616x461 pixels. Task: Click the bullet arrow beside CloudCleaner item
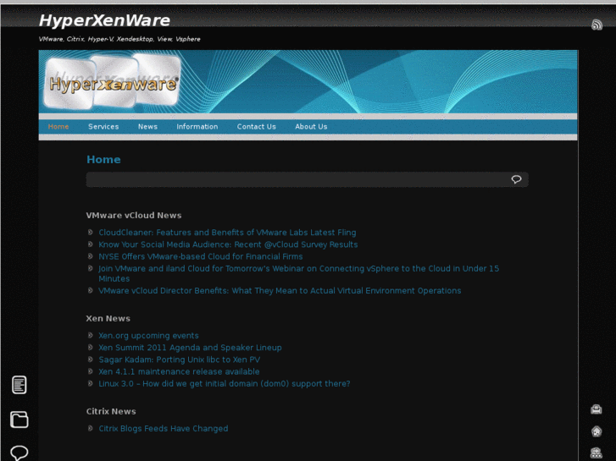(91, 233)
